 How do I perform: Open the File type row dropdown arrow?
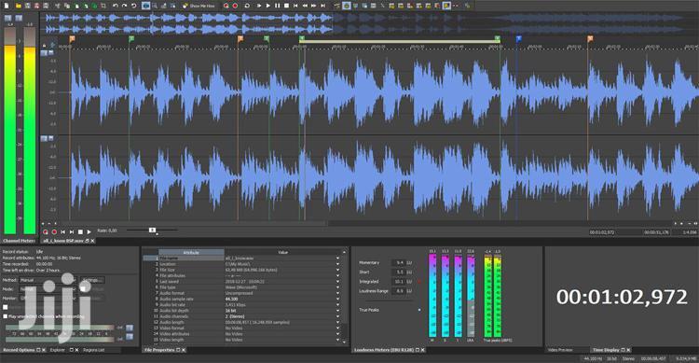point(337,287)
